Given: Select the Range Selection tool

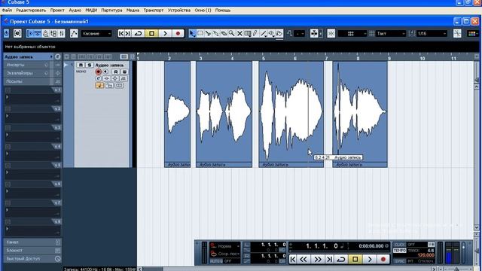Looking at the screenshot, I should (200, 33).
